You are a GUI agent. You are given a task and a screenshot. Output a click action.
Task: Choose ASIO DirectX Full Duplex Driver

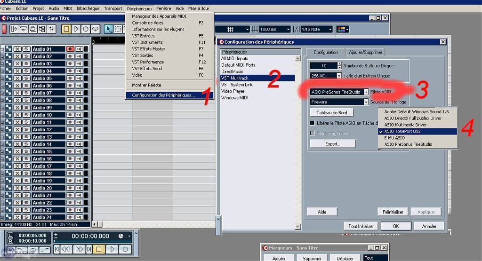point(418,118)
